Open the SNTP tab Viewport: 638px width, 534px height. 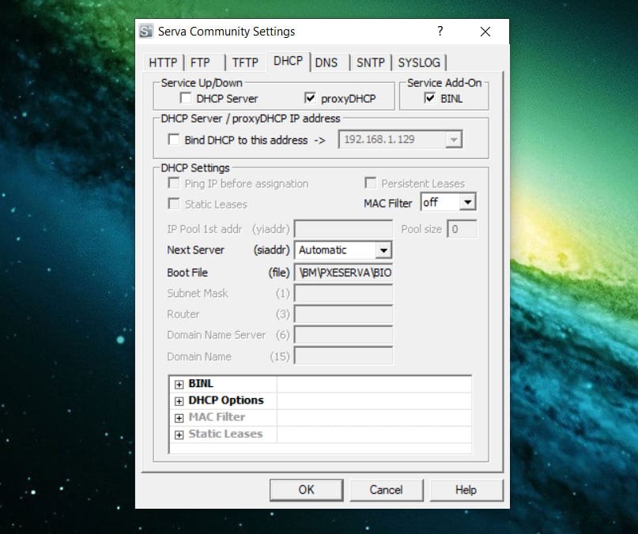point(371,62)
